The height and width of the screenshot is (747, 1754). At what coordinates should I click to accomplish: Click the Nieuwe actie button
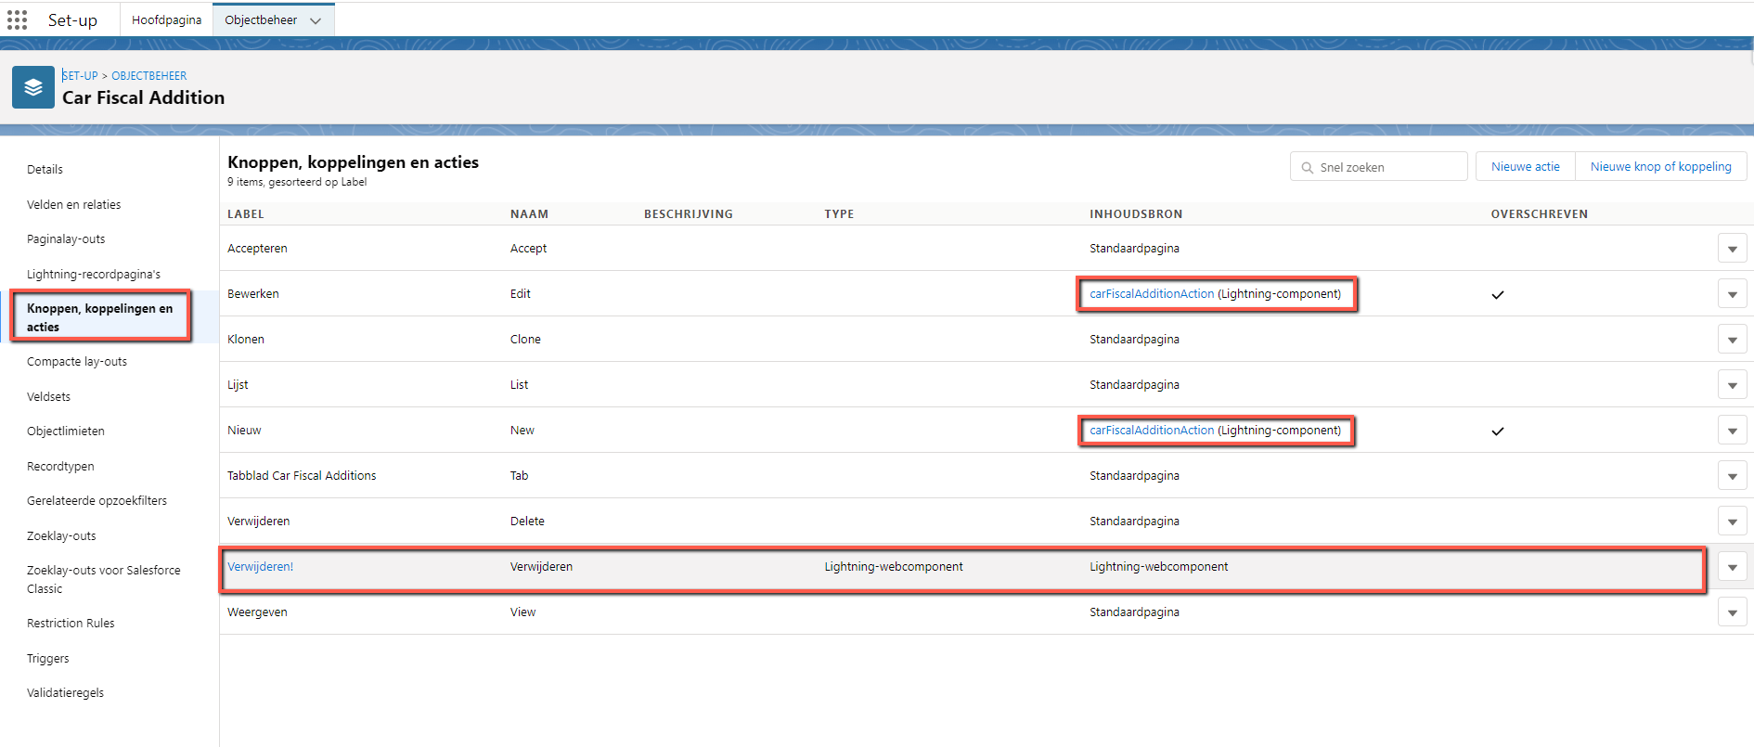[x=1525, y=166]
